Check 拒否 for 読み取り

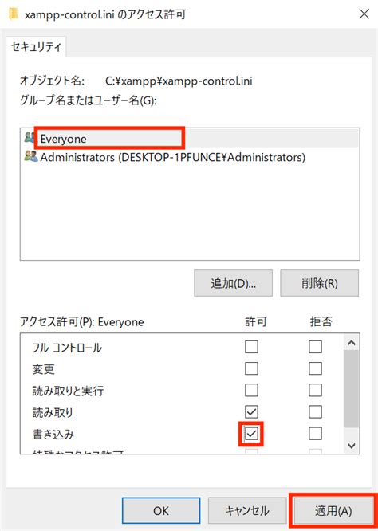[x=315, y=412]
